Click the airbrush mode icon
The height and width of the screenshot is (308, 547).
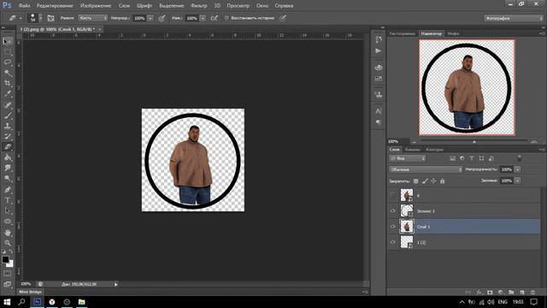click(215, 18)
